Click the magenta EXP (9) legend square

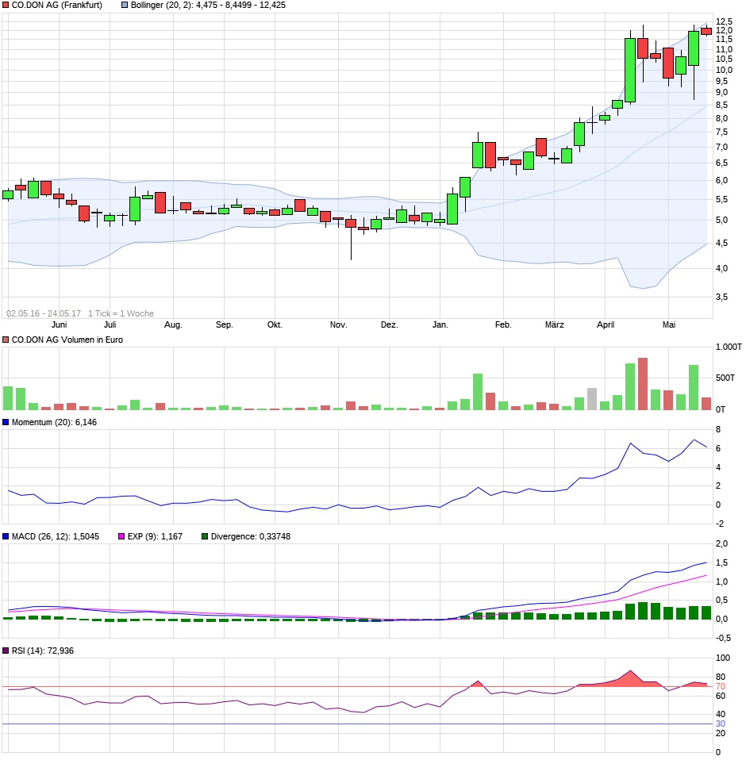click(x=121, y=537)
